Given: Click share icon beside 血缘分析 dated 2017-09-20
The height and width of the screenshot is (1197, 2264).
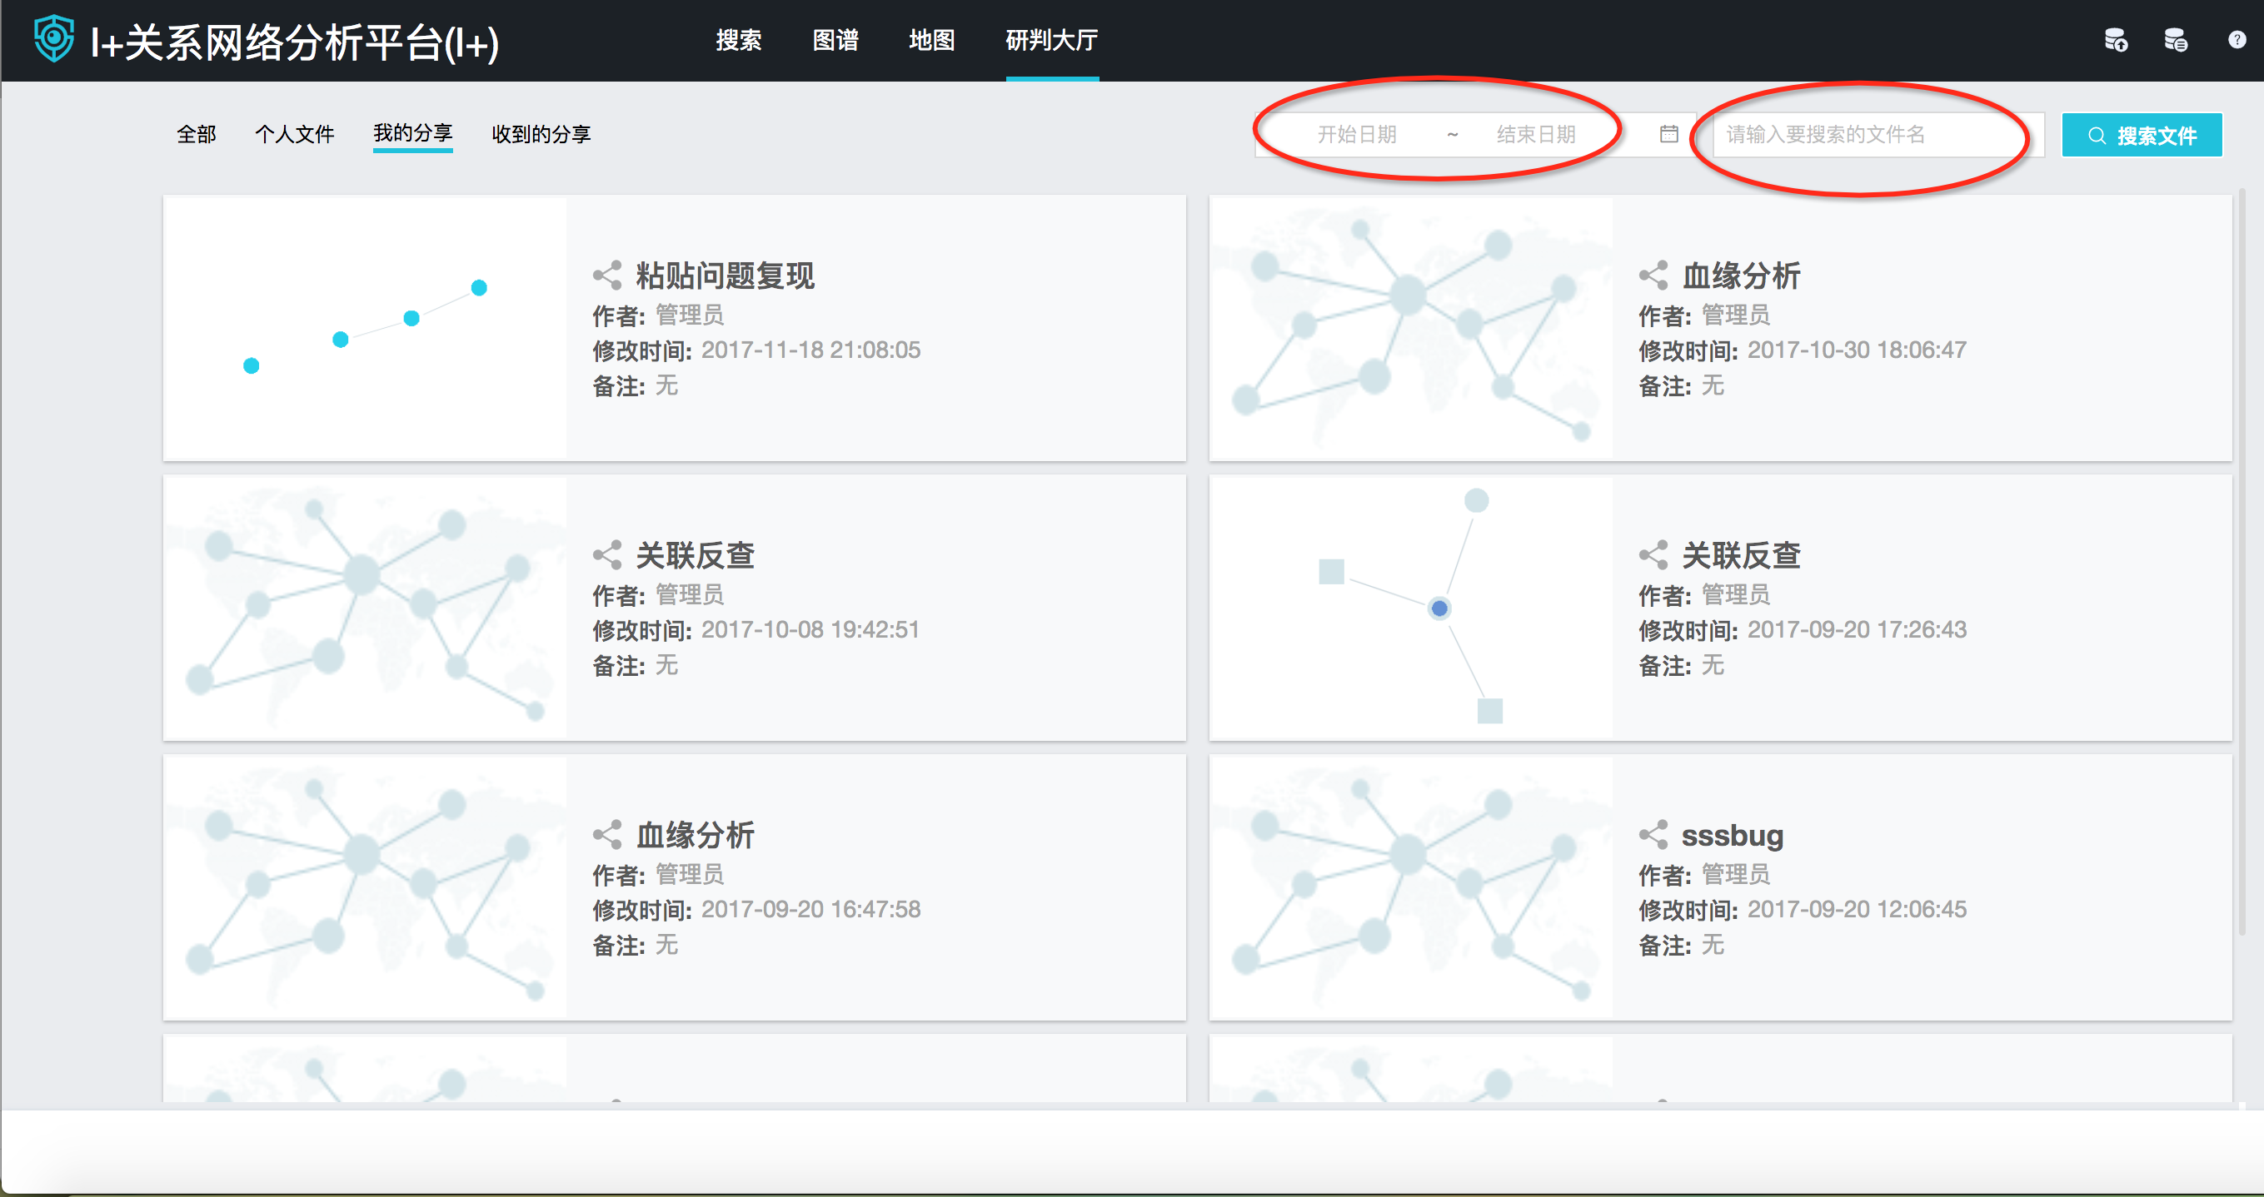Looking at the screenshot, I should (607, 834).
